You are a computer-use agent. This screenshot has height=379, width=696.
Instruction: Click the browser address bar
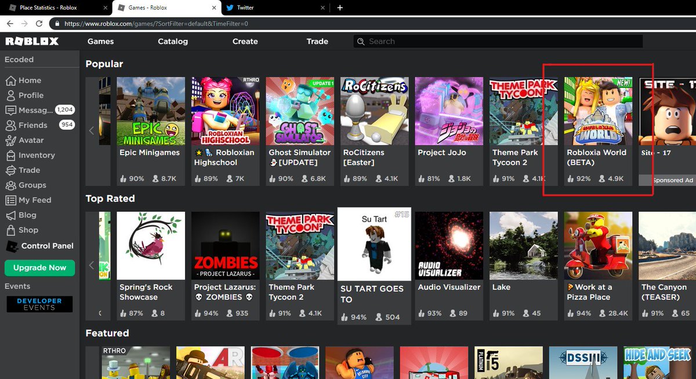pos(232,24)
